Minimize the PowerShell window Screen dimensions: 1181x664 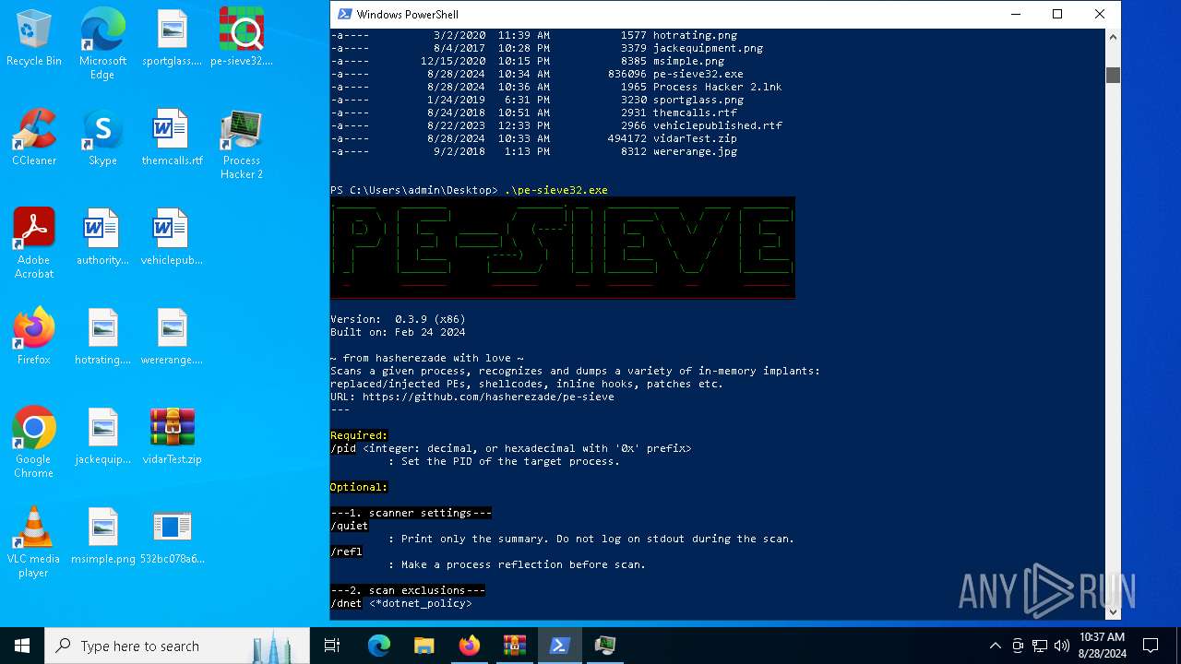point(1015,14)
